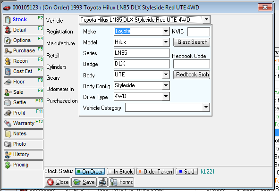Open the Stock tab
This screenshot has height=191, width=279.
click(x=23, y=20)
